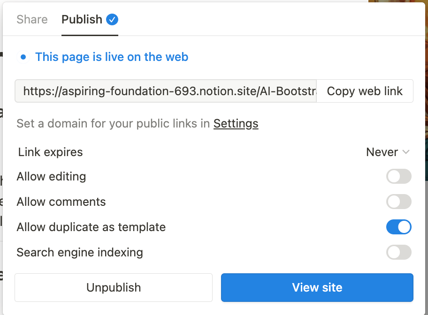Image resolution: width=428 pixels, height=315 pixels.
Task: Disable Allow duplicate as template switch
Action: pyautogui.click(x=398, y=227)
